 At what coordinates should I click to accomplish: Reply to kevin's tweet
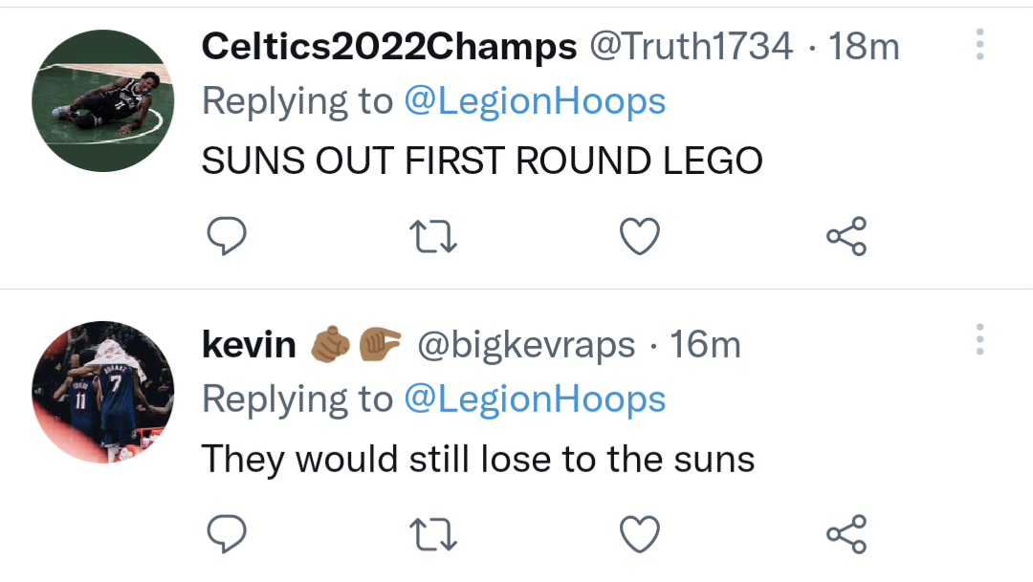(228, 534)
